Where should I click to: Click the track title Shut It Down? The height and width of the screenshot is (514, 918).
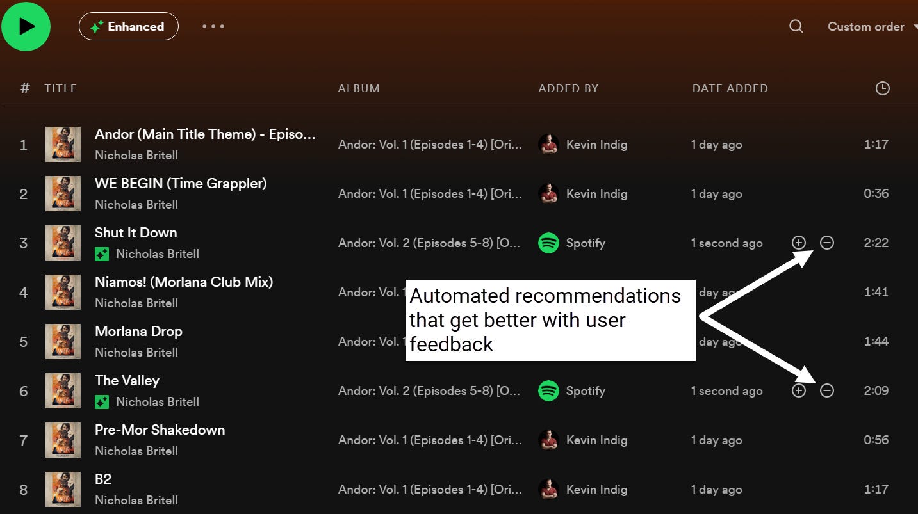(x=136, y=233)
